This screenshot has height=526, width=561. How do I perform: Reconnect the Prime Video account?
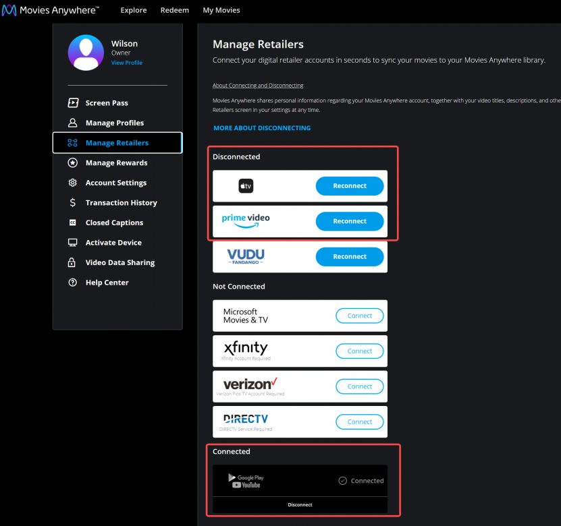point(350,221)
